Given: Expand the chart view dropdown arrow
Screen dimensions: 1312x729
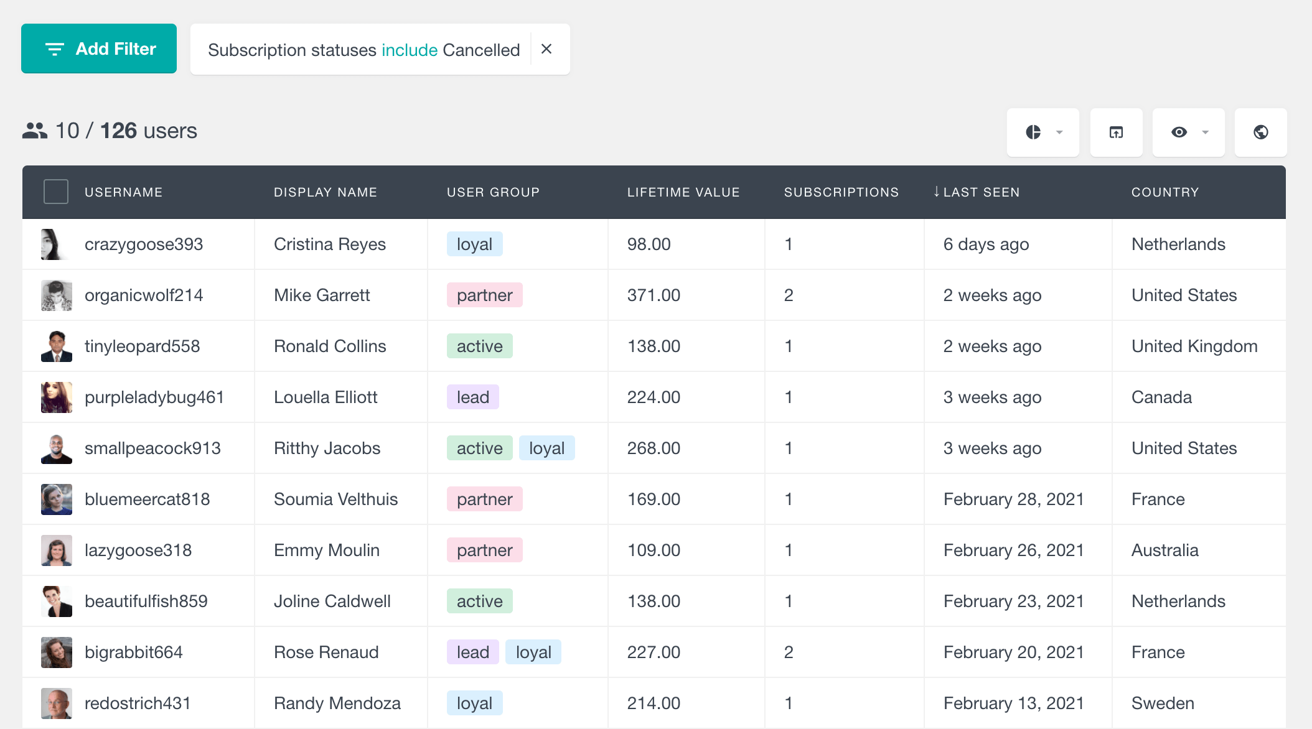Looking at the screenshot, I should point(1060,133).
